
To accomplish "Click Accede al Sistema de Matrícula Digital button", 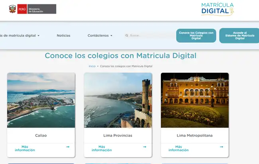I will [239, 36].
